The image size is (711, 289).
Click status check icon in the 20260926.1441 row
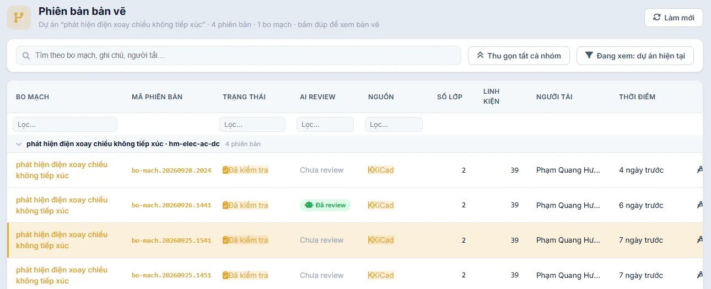click(x=225, y=205)
